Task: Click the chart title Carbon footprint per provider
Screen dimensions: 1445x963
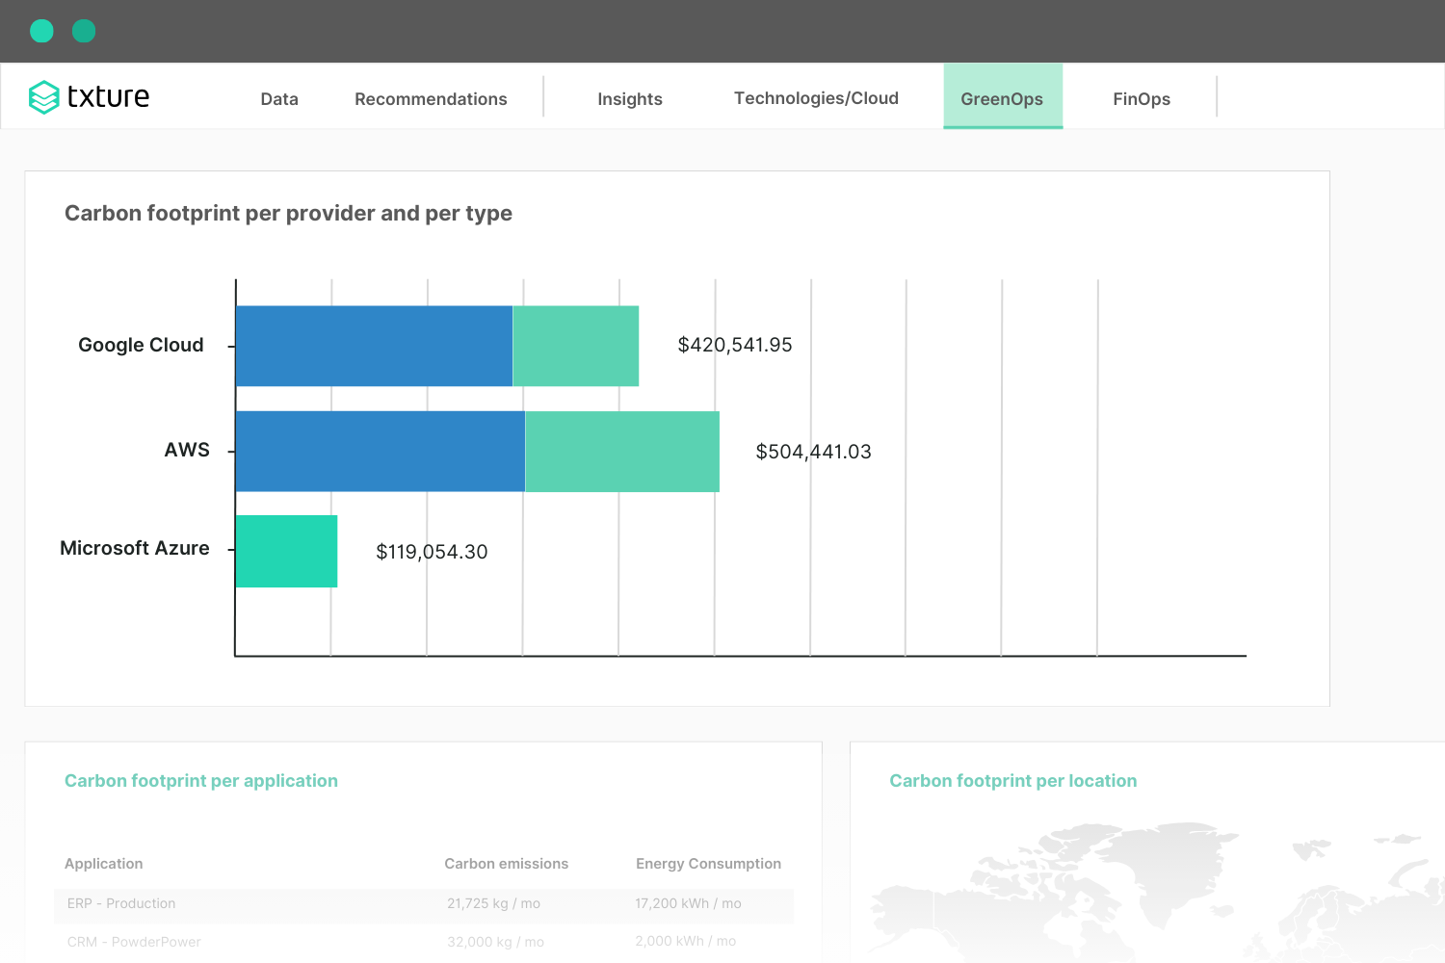Action: pos(288,213)
